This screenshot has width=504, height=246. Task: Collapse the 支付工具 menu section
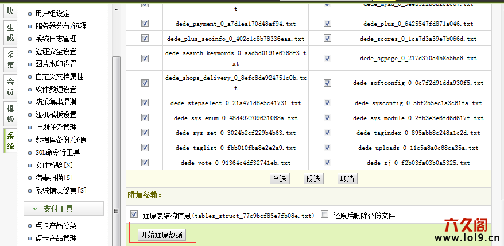tap(64, 209)
